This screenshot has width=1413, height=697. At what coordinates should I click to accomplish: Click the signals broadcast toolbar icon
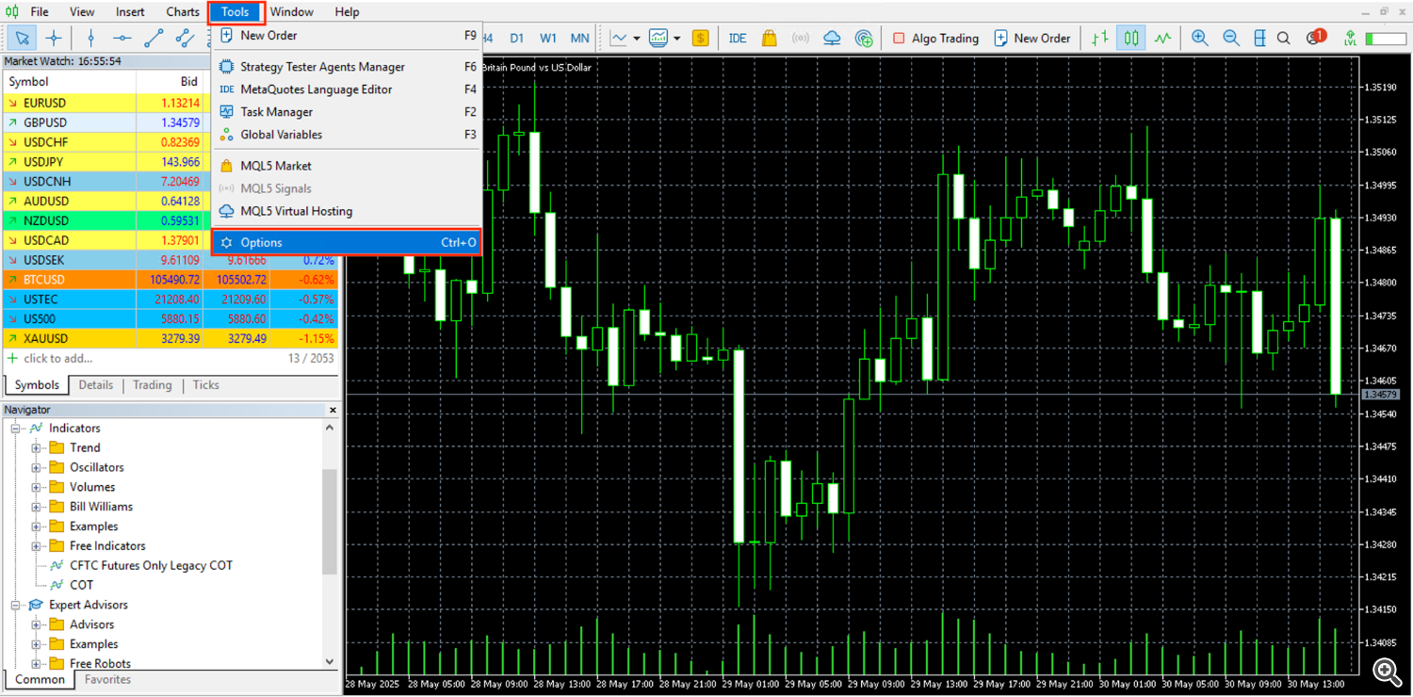[x=801, y=39]
